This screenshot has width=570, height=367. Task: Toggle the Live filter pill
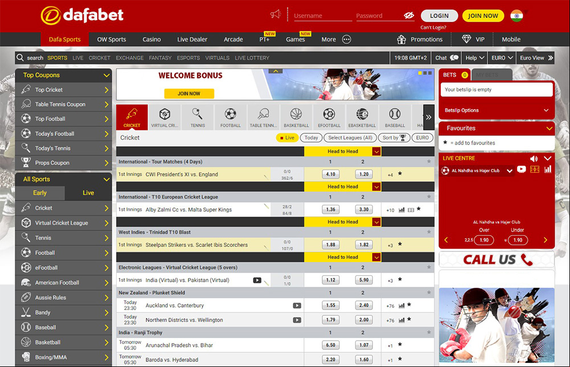pyautogui.click(x=287, y=138)
